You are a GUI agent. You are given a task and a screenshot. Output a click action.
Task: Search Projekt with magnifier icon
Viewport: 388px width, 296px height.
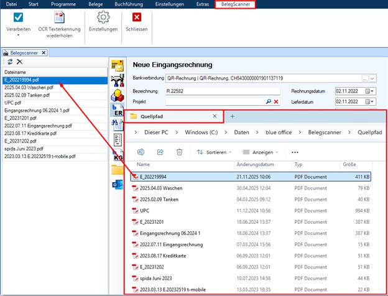(x=269, y=101)
